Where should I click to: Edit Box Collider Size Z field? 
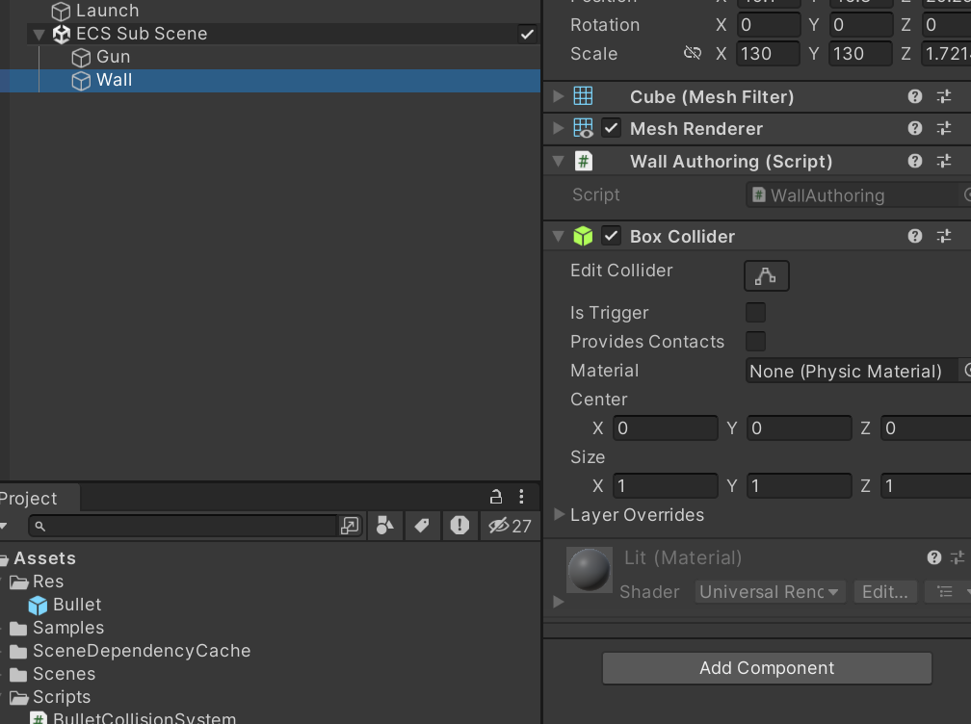927,486
